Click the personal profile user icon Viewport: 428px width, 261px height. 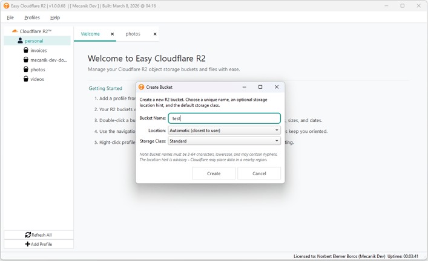pos(20,40)
